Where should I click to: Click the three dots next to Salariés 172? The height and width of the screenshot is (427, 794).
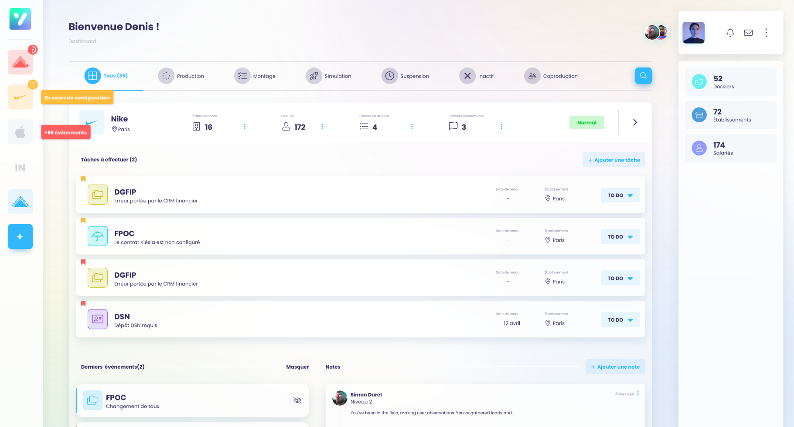point(322,126)
